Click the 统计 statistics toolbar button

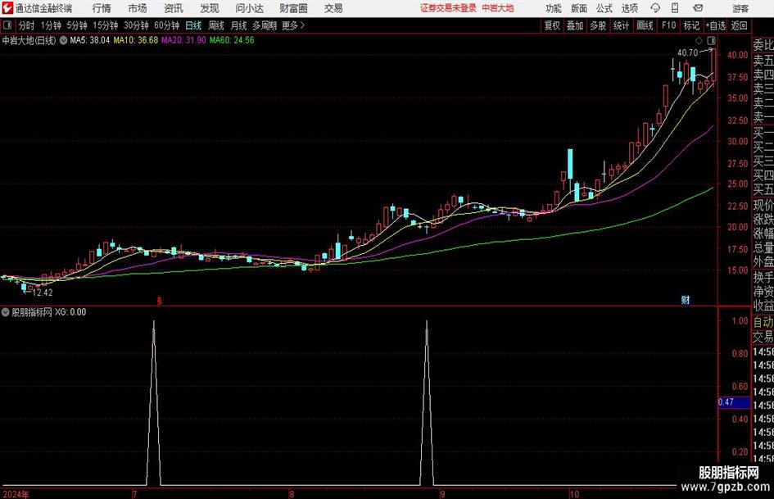point(621,25)
